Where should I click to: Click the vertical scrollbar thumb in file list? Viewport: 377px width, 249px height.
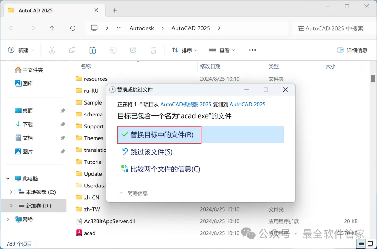click(x=373, y=78)
